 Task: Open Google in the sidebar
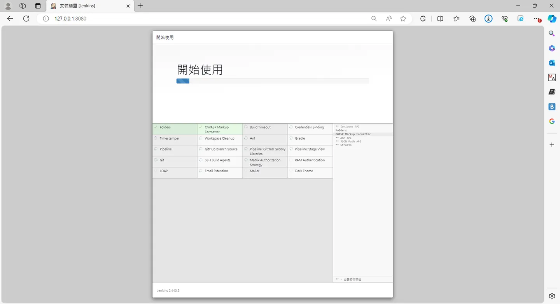coord(552,121)
